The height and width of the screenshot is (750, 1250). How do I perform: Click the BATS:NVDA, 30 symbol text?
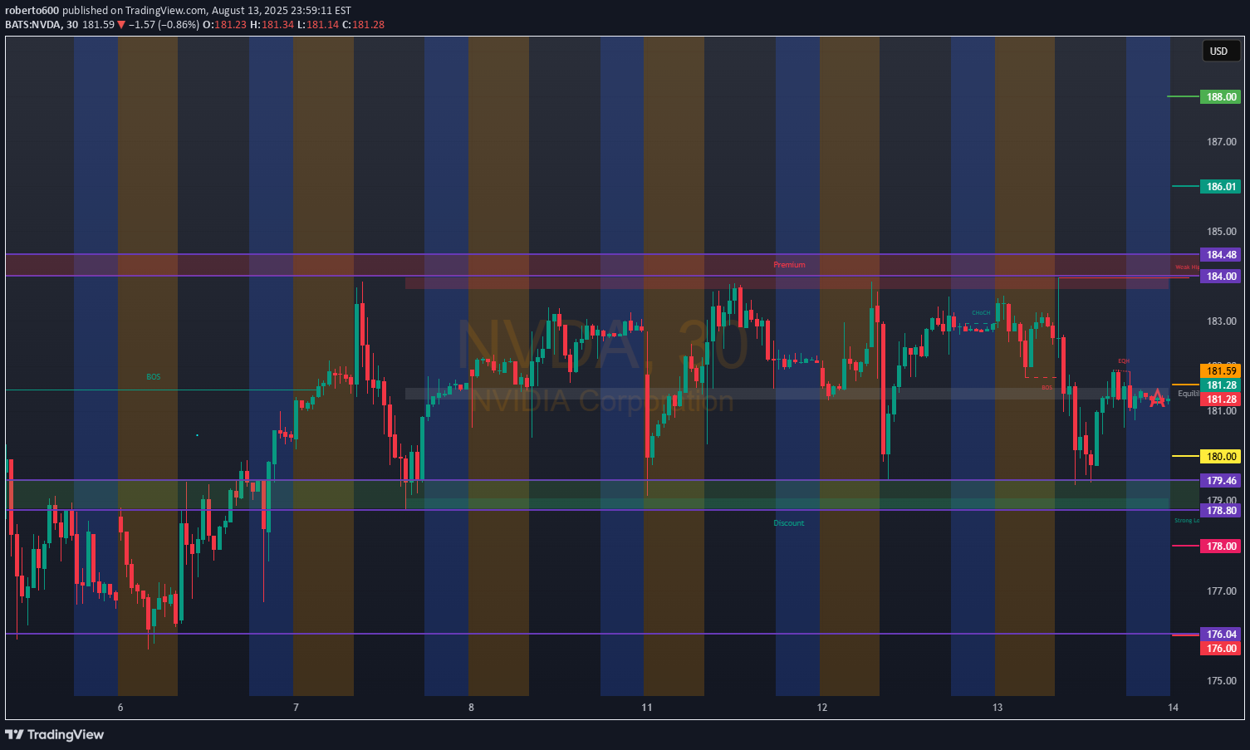[x=42, y=25]
